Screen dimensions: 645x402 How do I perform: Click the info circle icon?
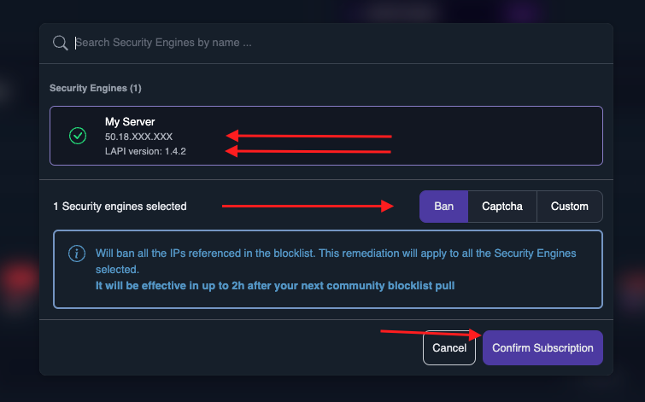77,254
